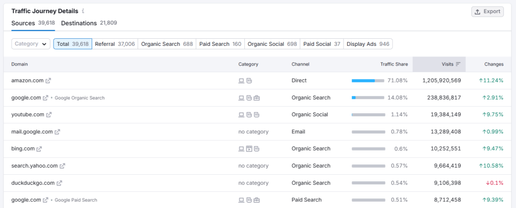
Task: Open the duckduckgo.com domain link
Action: 33,183
